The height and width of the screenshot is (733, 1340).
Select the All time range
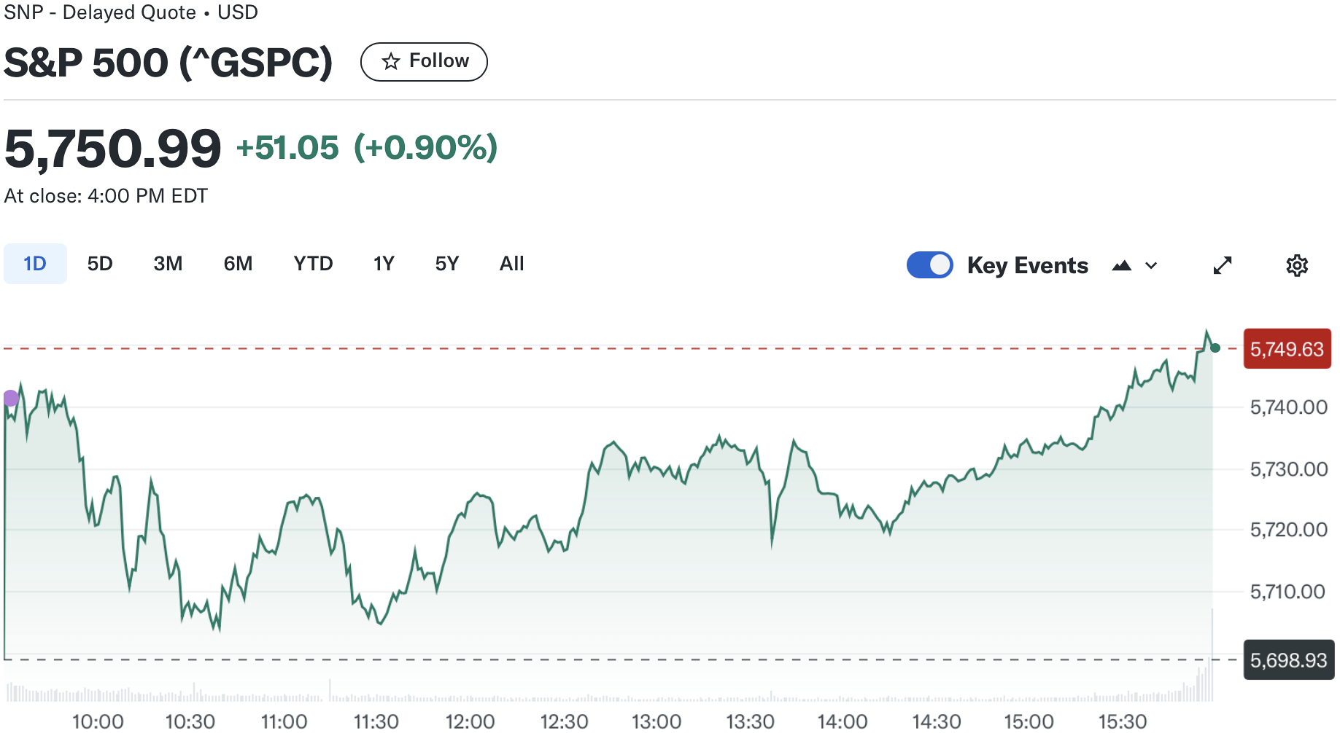(x=511, y=264)
